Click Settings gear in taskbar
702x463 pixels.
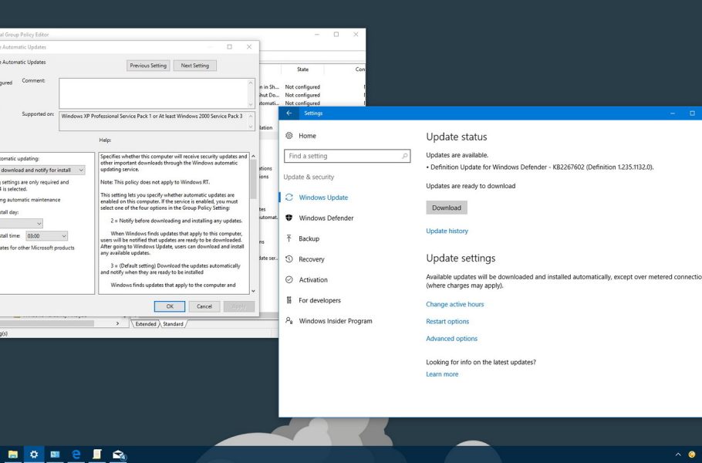(34, 455)
